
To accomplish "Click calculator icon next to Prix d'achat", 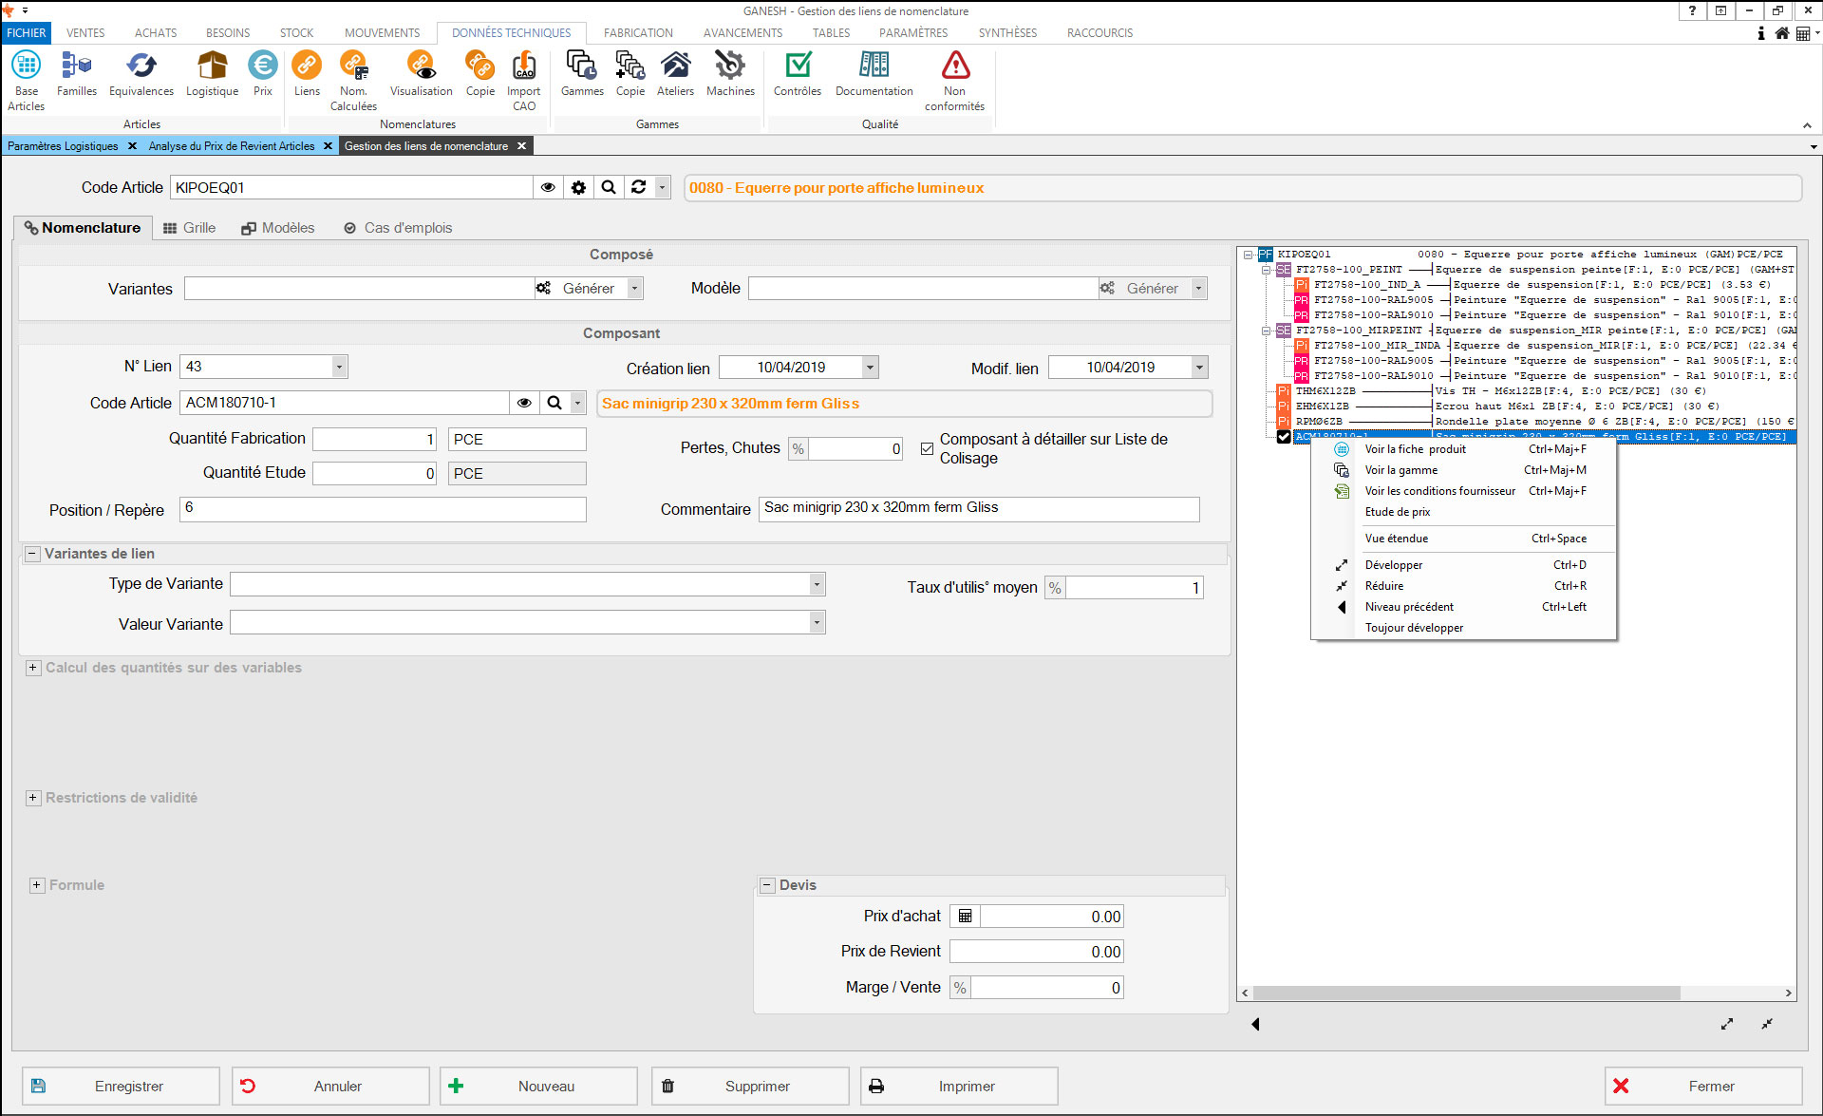I will [965, 917].
